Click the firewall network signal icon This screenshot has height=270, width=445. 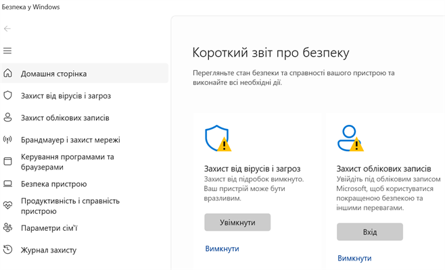pyautogui.click(x=8, y=140)
